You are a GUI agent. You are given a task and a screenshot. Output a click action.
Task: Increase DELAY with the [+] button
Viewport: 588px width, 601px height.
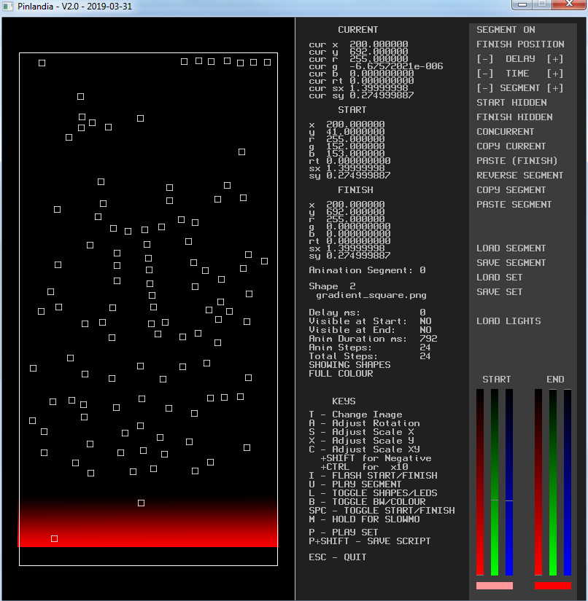pos(554,59)
